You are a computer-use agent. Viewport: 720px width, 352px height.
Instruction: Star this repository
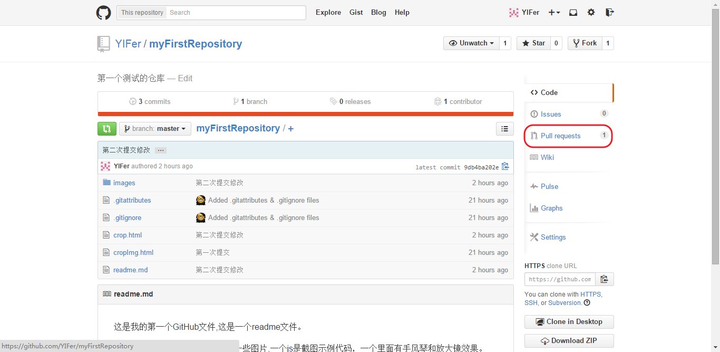coord(533,43)
